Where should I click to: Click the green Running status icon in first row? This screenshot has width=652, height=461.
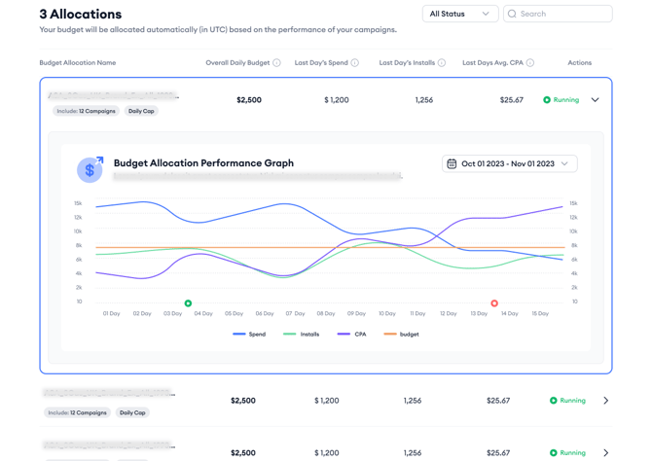point(547,100)
